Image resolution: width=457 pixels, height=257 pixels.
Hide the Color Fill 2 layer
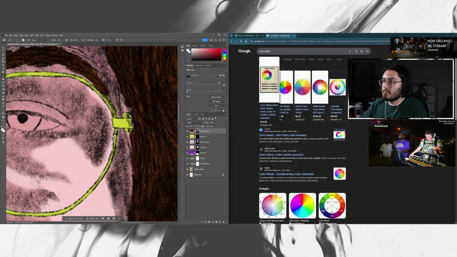point(187,147)
